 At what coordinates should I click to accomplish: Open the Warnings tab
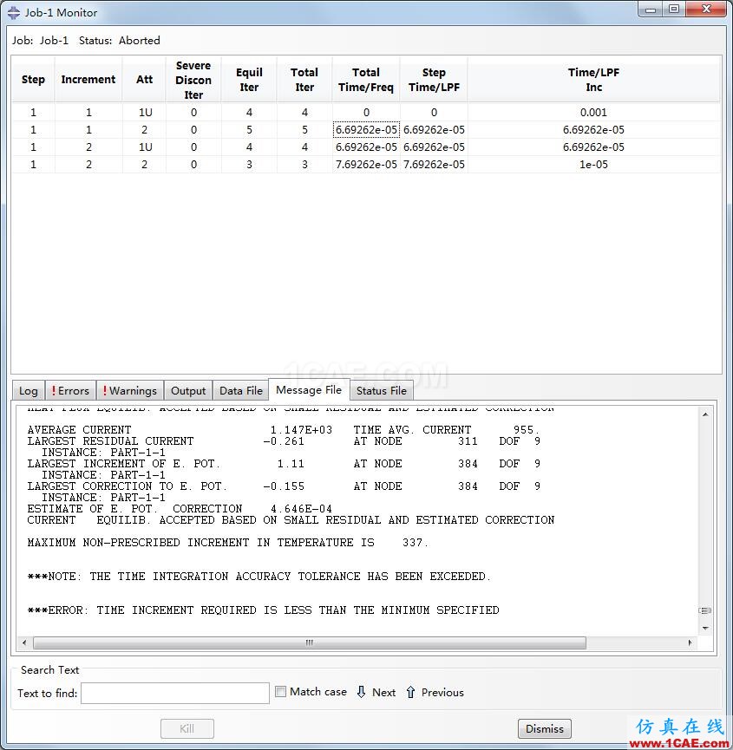(x=130, y=391)
